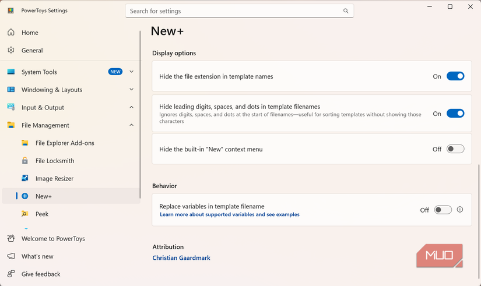Viewport: 481px width, 286px height.
Task: Click the Home house icon
Action: 11,32
